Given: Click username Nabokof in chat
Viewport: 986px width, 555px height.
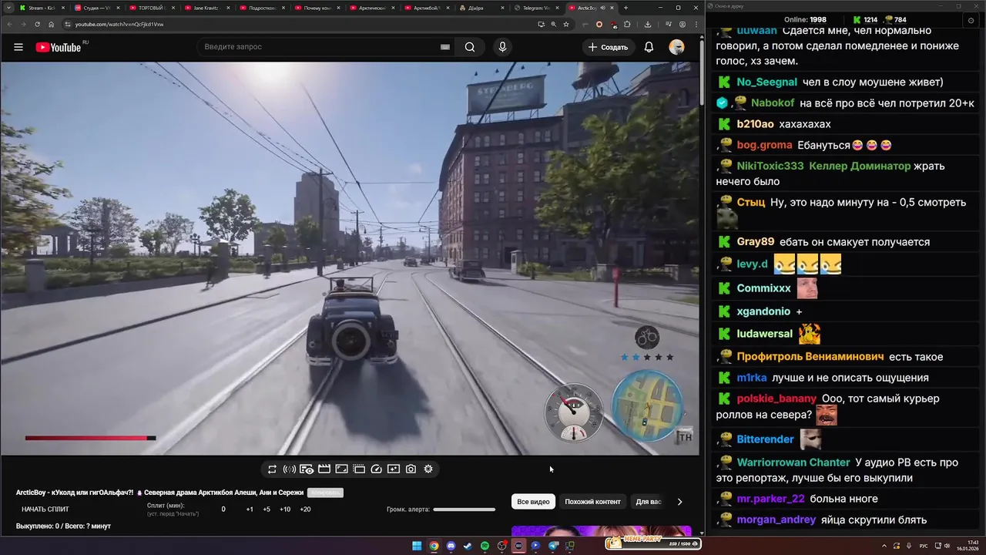Looking at the screenshot, I should point(773,103).
